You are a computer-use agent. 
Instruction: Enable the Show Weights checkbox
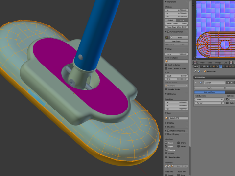166,157
